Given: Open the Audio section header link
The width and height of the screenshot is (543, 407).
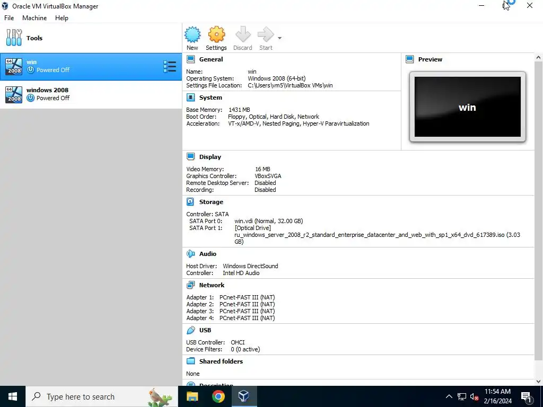Looking at the screenshot, I should point(208,254).
